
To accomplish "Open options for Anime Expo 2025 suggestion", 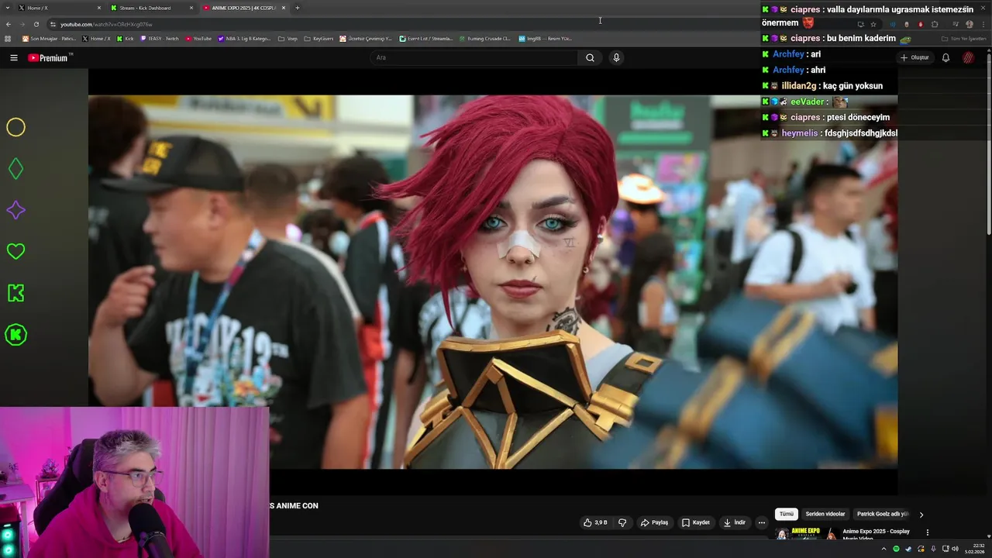I will [x=927, y=532].
